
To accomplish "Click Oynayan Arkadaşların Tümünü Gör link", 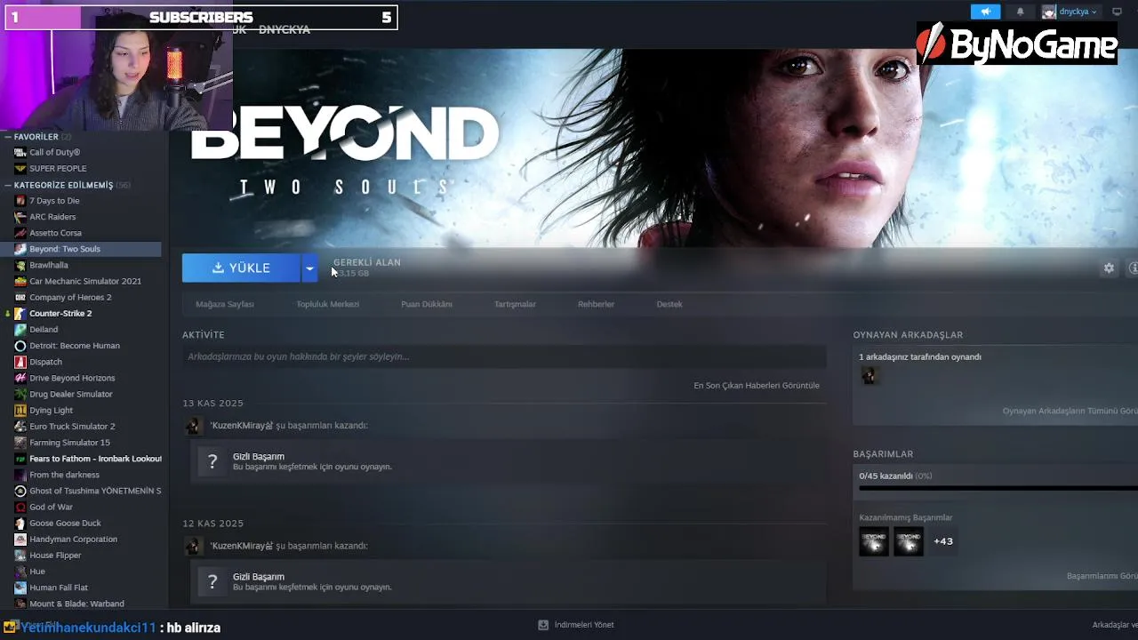I will click(1070, 412).
